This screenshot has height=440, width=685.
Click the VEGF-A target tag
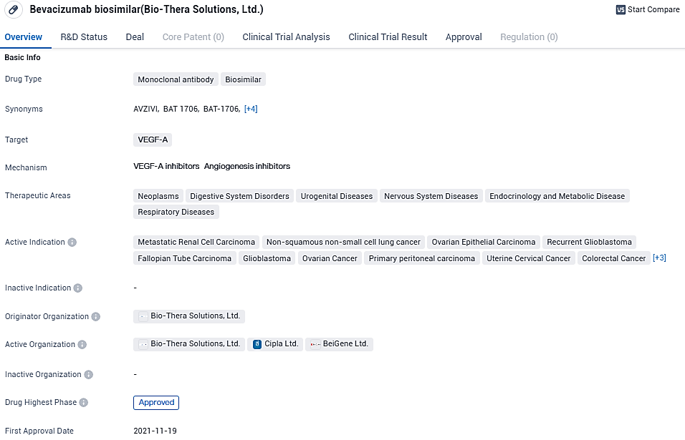pyautogui.click(x=153, y=140)
